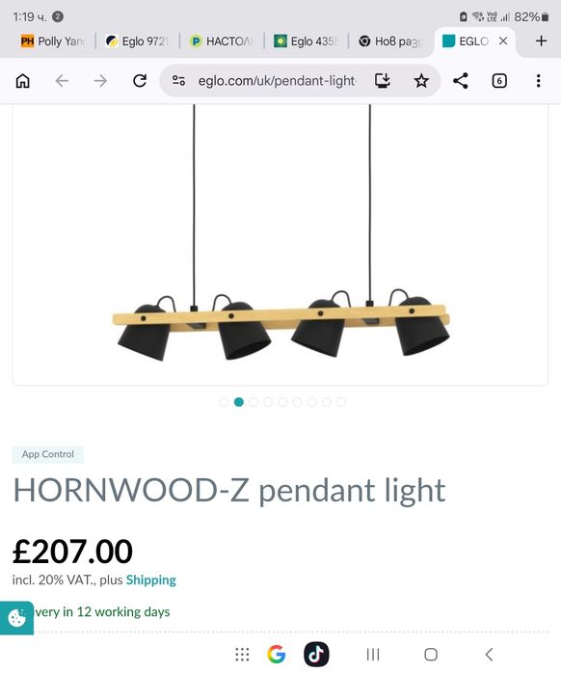The image size is (561, 674).
Task: Select the first image carousel dot
Action: pyautogui.click(x=224, y=402)
